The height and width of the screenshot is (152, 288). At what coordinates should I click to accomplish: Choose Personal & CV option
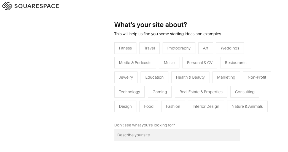pyautogui.click(x=200, y=63)
